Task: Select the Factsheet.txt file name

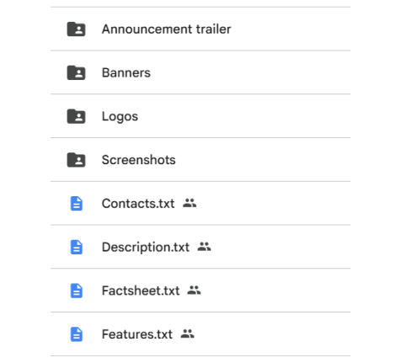Action: (141, 291)
